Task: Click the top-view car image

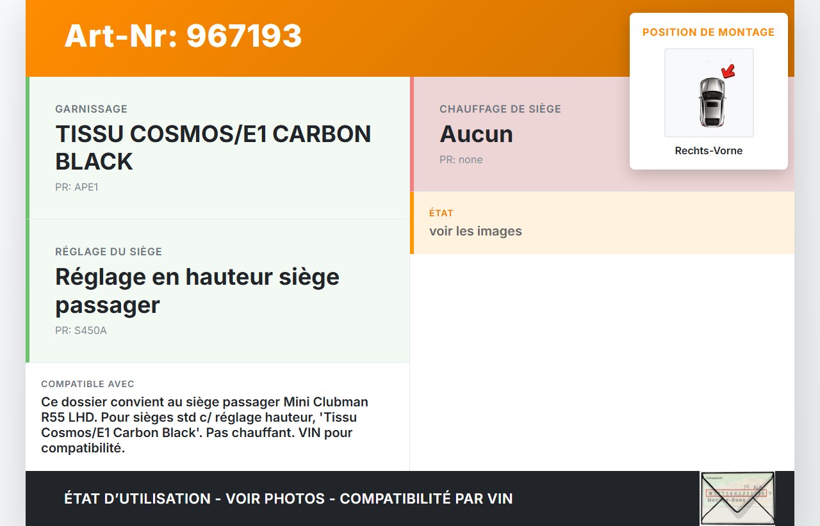Action: click(x=710, y=101)
